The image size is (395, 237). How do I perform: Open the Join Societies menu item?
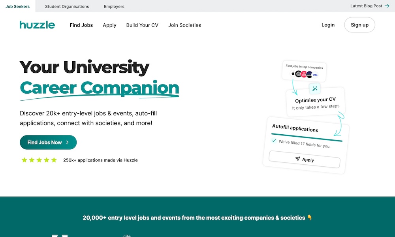[184, 25]
